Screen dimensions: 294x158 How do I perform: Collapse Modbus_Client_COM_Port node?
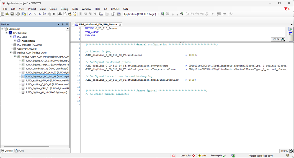[15, 57]
